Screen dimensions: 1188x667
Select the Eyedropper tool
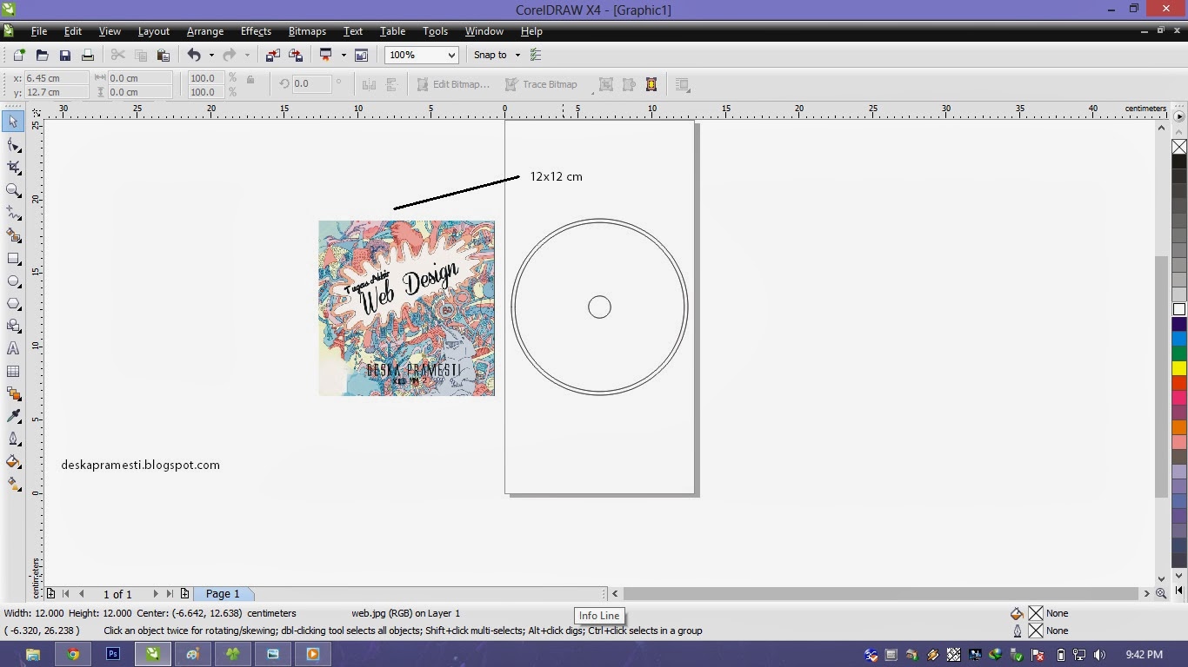13,415
